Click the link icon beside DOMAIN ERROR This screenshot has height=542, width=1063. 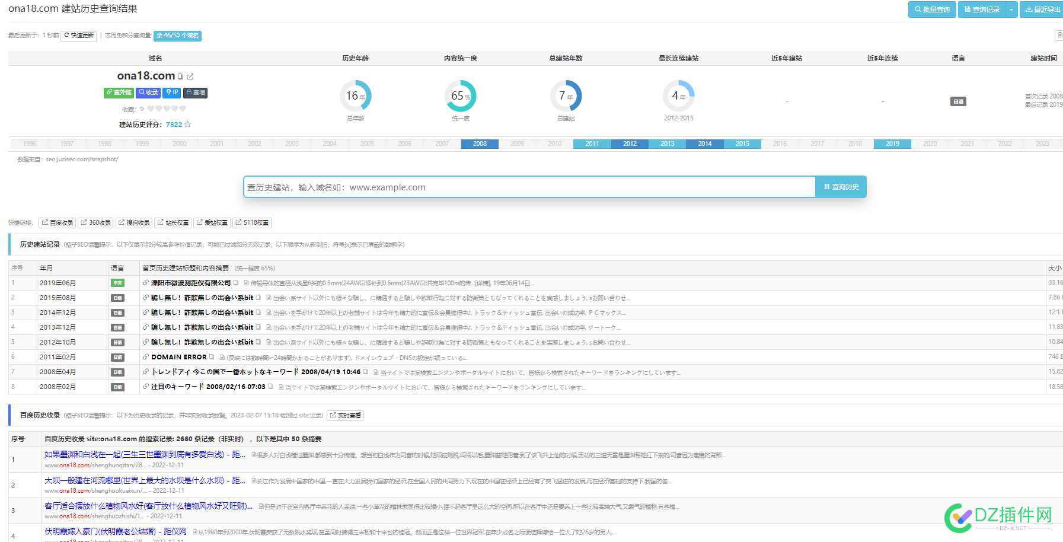(x=146, y=357)
